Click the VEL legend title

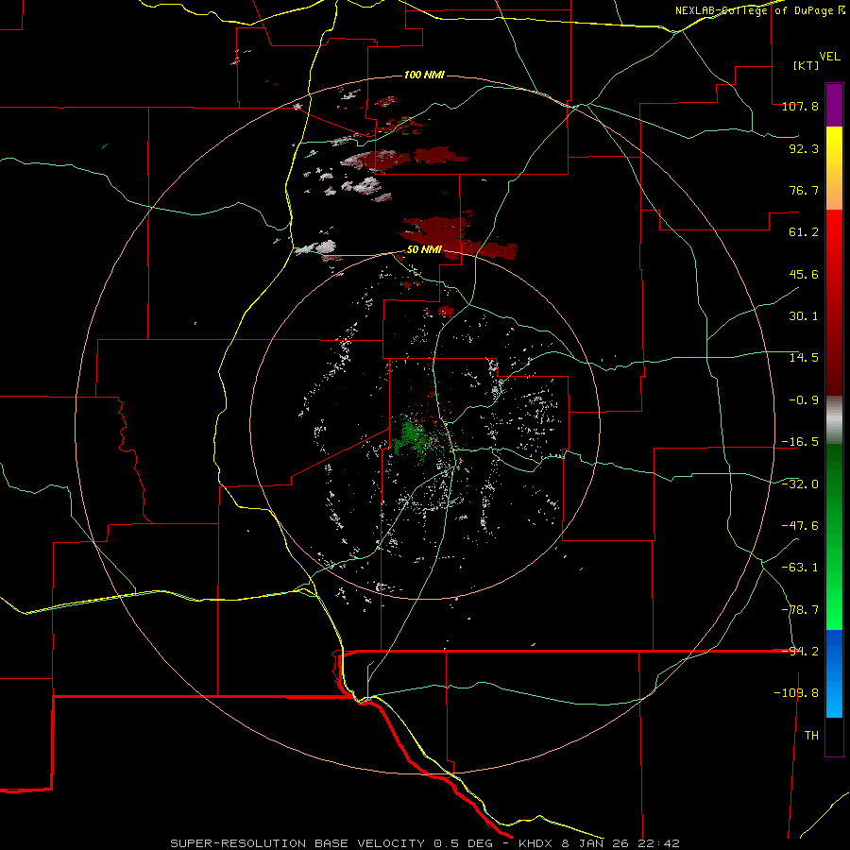point(829,56)
